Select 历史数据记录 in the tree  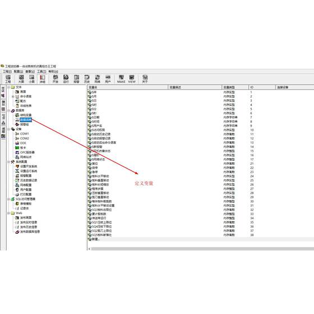click(x=29, y=181)
